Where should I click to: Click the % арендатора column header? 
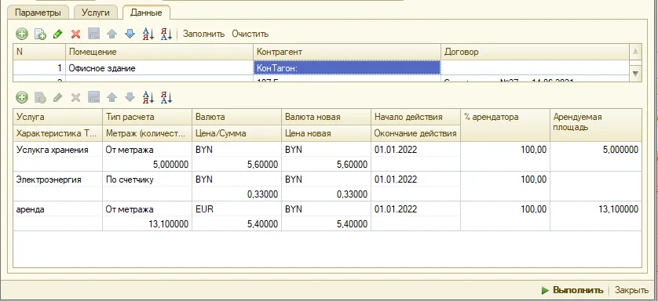505,125
